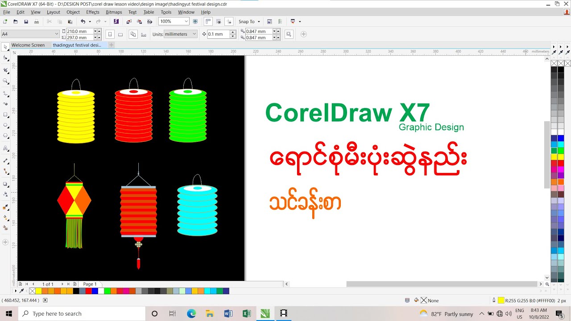
Task: Switch to the Welcome Screen tab
Action: coord(28,45)
